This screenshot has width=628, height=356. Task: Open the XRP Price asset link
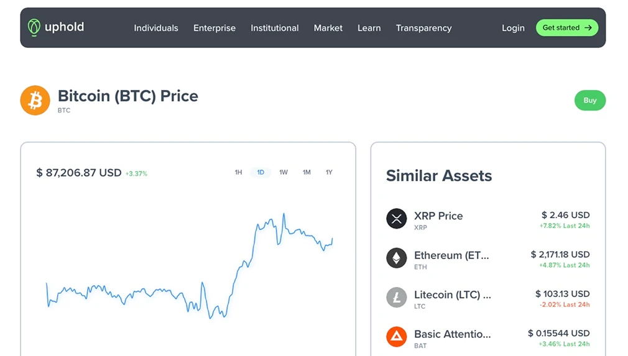click(x=438, y=216)
